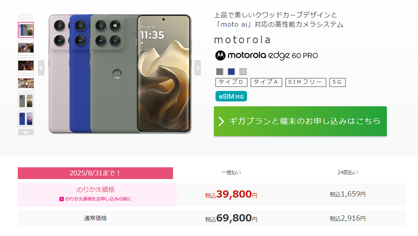Open のりかえ価格をお申し込みの前に link

[x=95, y=199]
